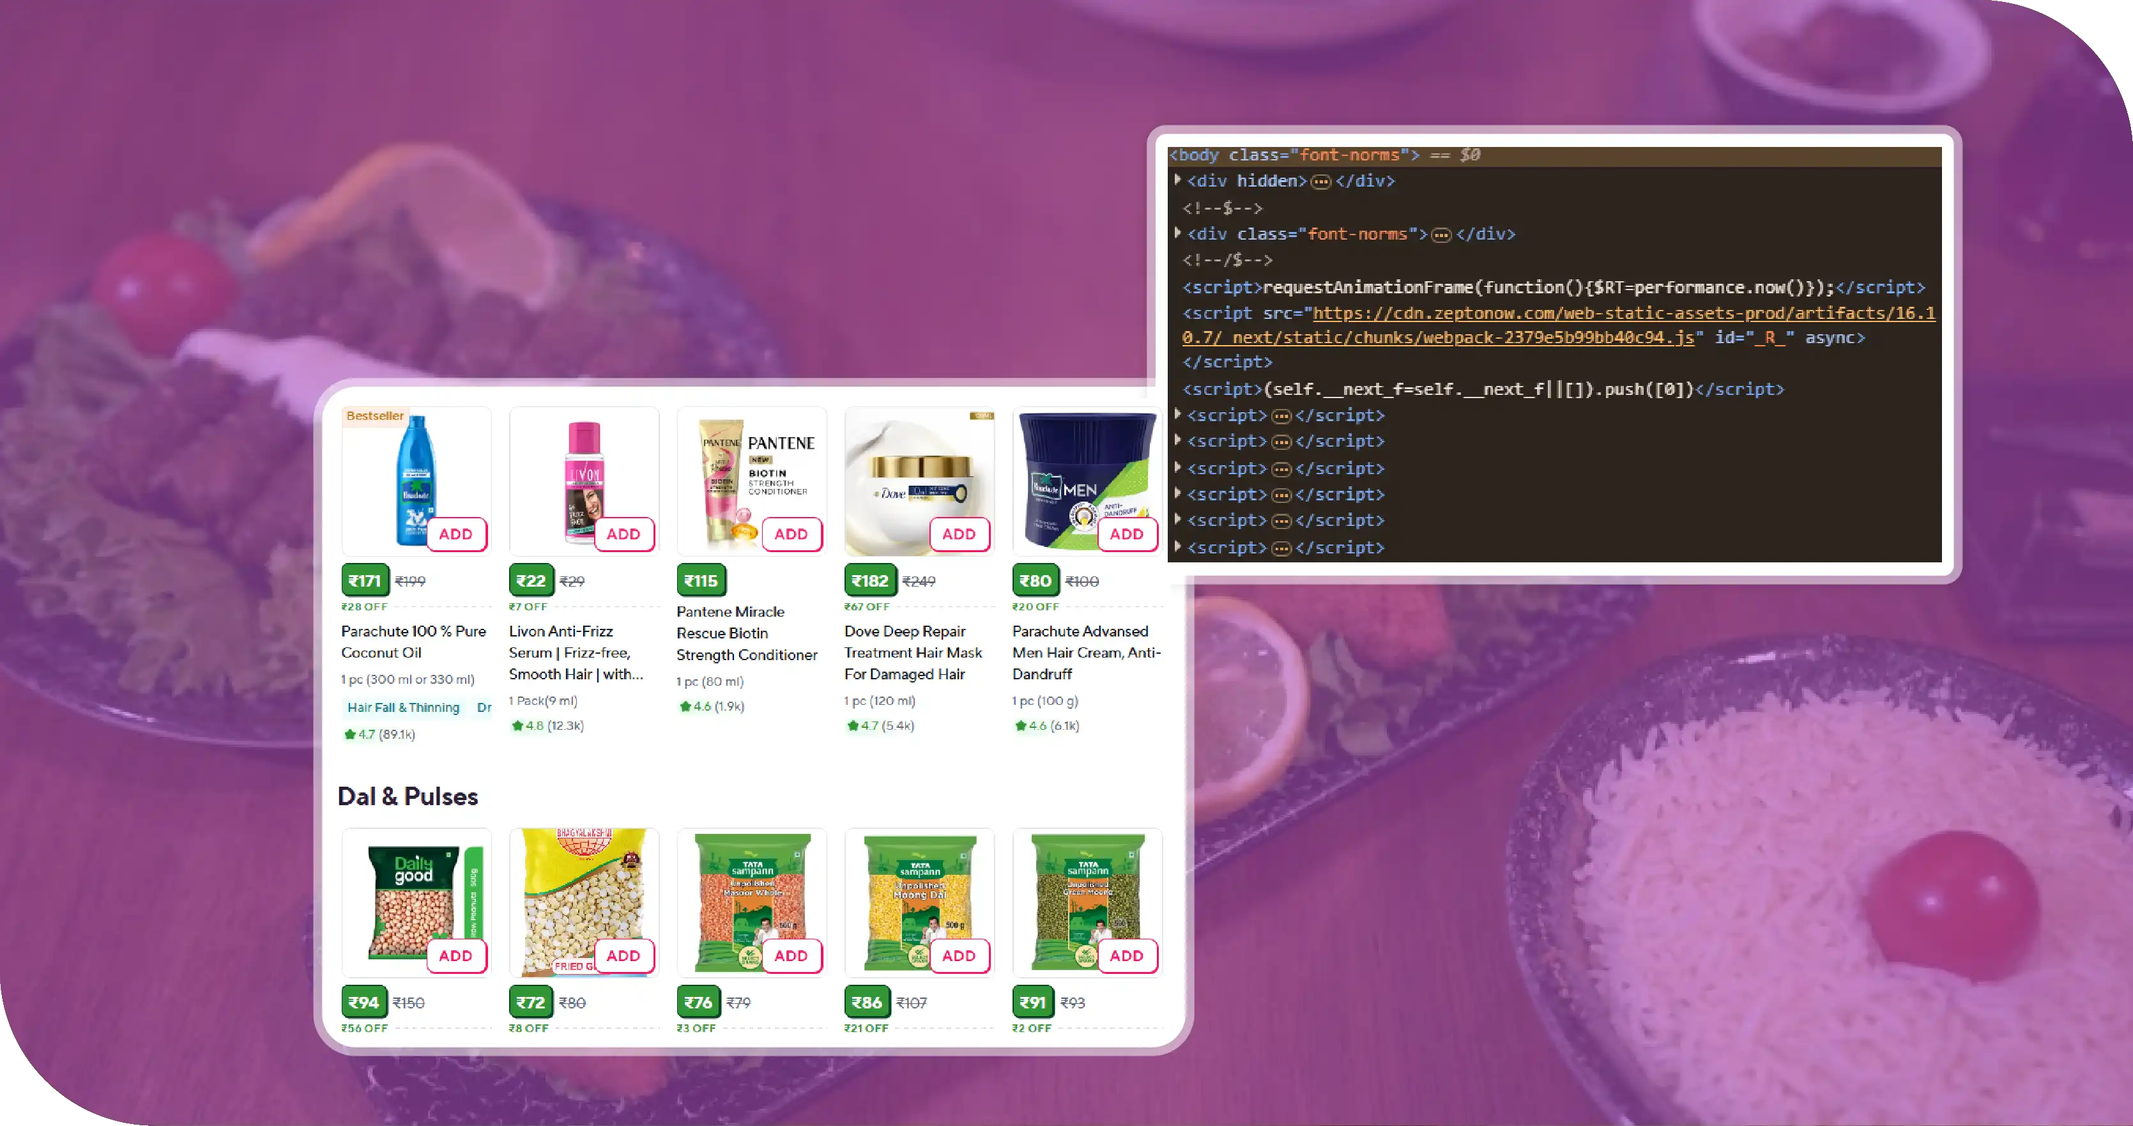Select the Hair Fall & Thinning tag

click(x=403, y=707)
